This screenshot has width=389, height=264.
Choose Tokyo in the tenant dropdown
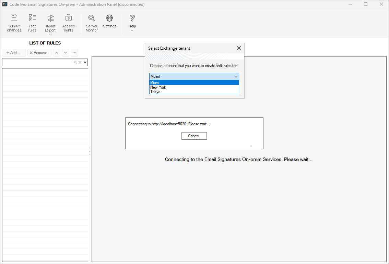click(x=155, y=92)
